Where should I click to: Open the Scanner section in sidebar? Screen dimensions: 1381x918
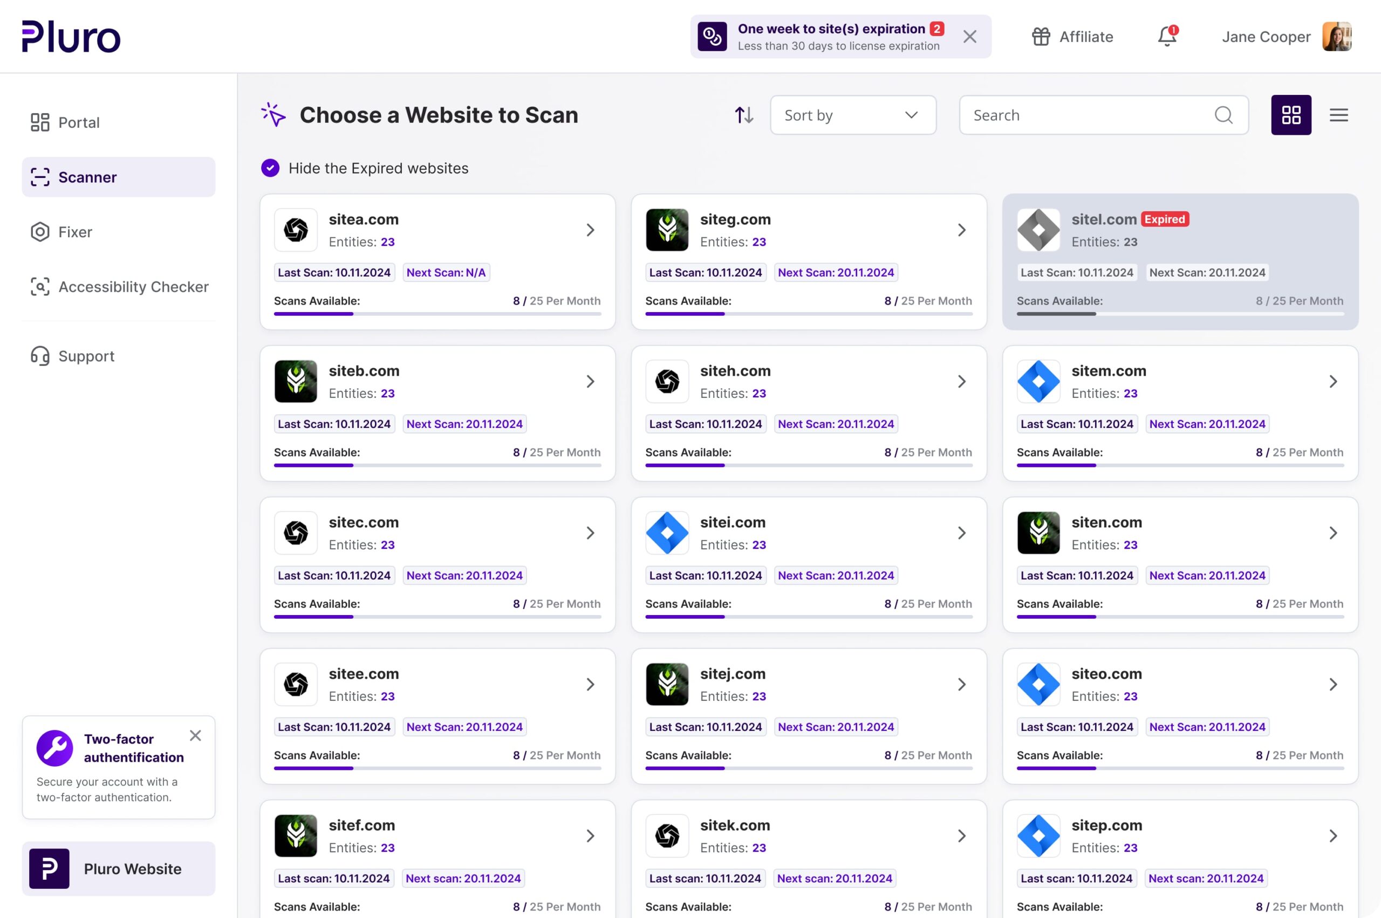pos(87,177)
